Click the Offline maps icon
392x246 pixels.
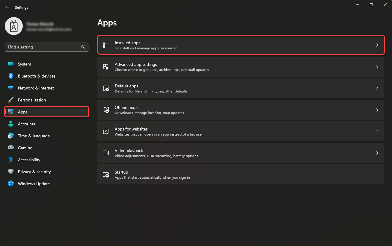(x=106, y=110)
